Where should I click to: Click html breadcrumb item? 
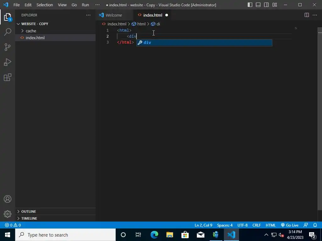click(x=139, y=24)
